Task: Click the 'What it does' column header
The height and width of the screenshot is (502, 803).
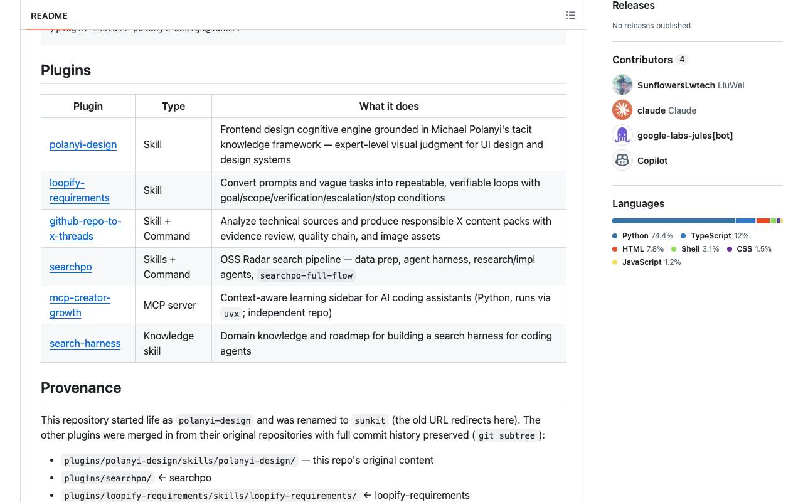Action: tap(389, 106)
